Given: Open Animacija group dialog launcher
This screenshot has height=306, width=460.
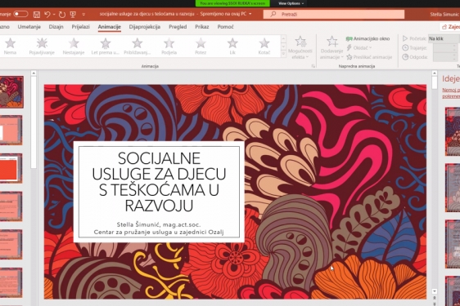Looking at the screenshot, I should [313, 66].
